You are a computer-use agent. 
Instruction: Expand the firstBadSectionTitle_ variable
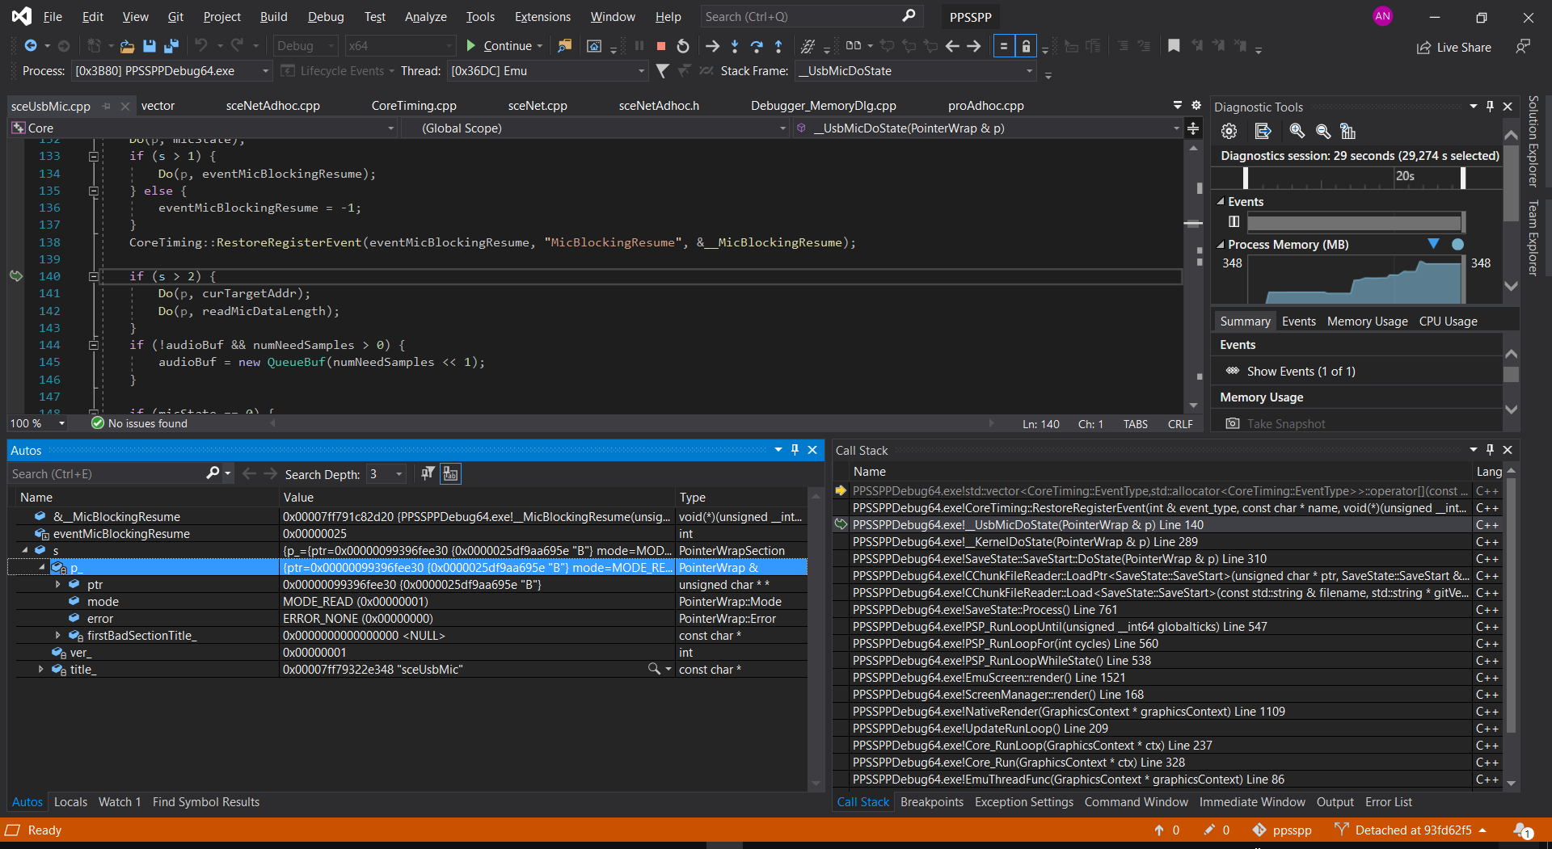coord(57,635)
